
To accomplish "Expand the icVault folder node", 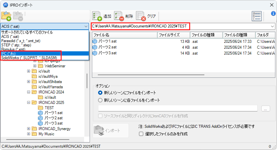I will point(29,71).
